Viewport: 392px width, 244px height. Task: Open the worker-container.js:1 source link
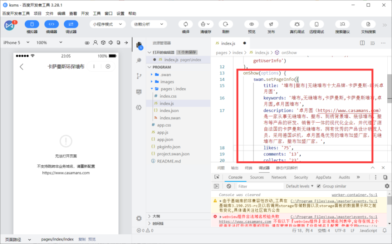point(354,195)
